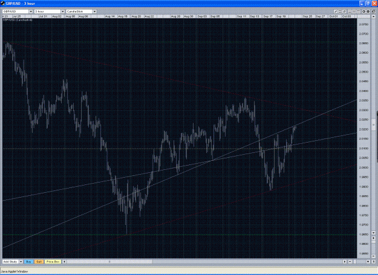Image resolution: width=378 pixels, height=275 pixels.
Task: Click the up arrow above price axis
Action: coord(374,16)
